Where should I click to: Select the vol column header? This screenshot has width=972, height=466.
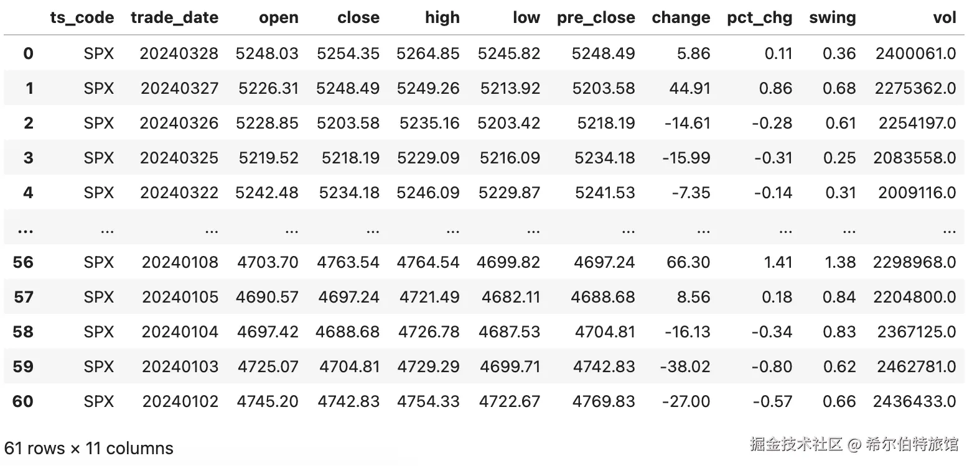click(945, 17)
